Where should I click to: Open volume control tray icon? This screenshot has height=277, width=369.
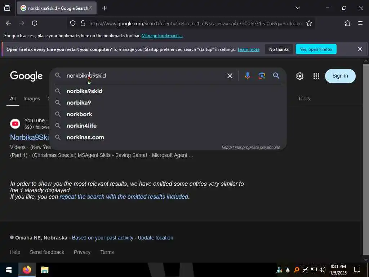tap(323, 270)
